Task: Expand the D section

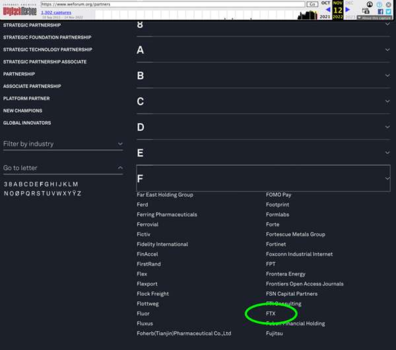Action: (263, 127)
